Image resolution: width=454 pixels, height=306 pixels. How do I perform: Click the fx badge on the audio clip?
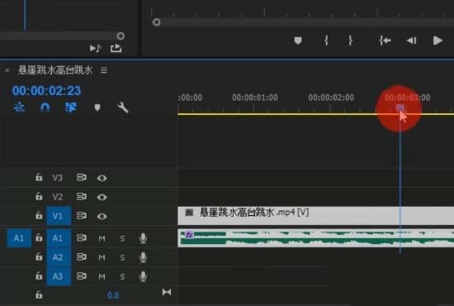point(189,234)
